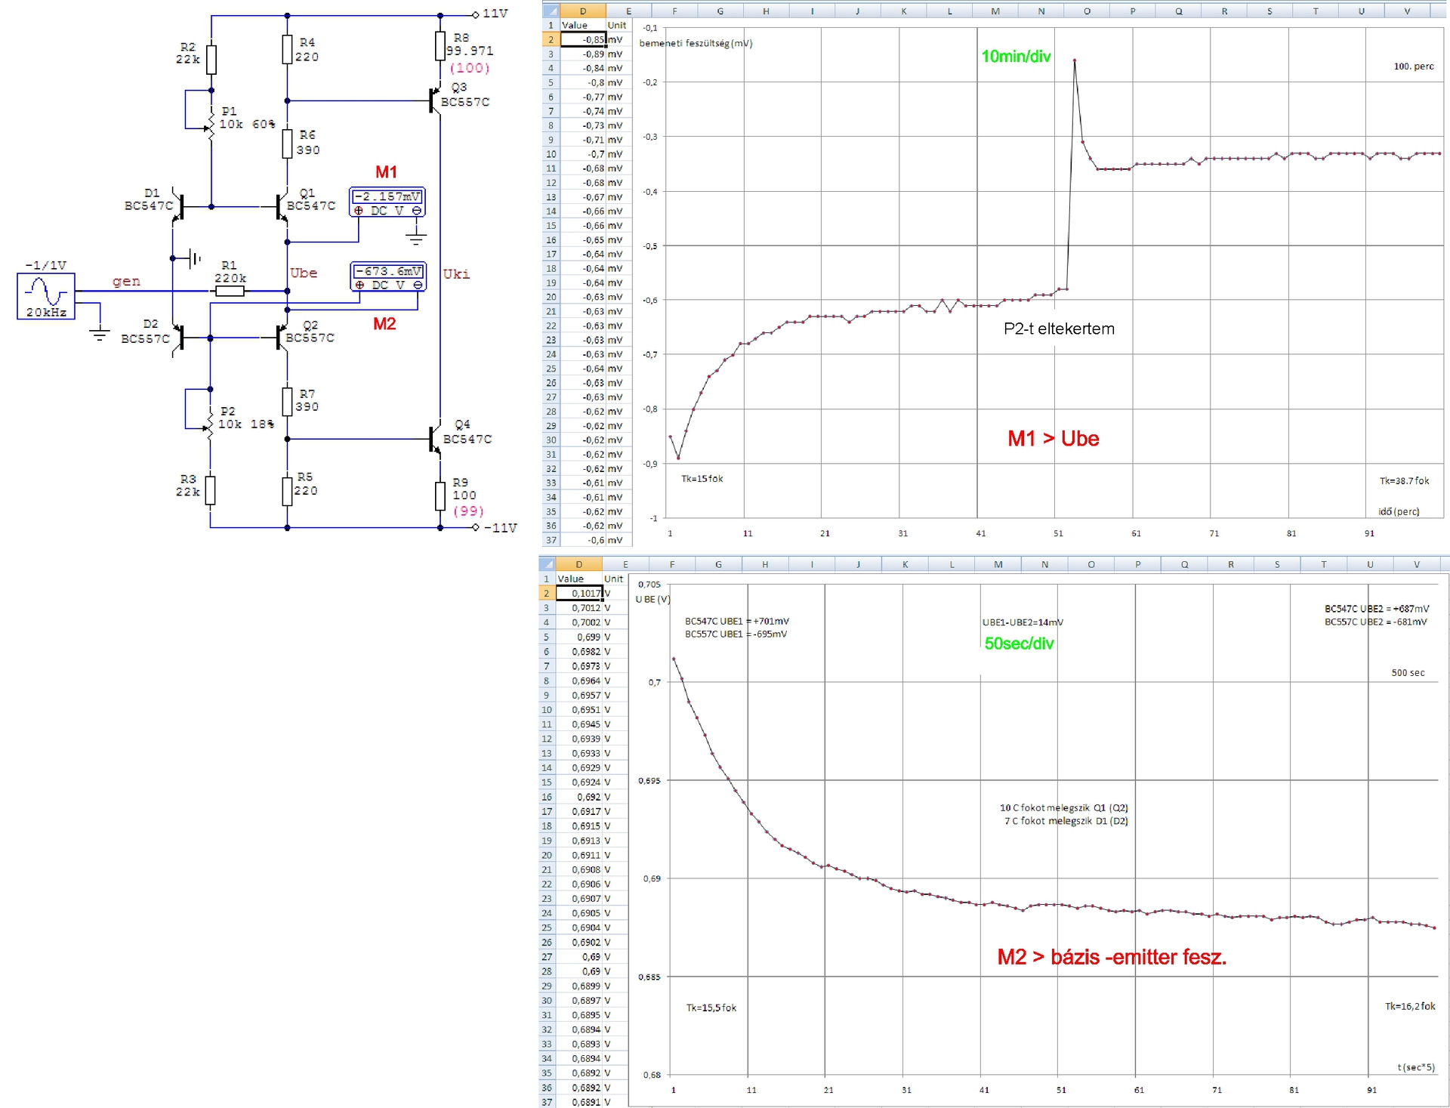Click cell containing 0,1017 in lower sheet
Viewport: 1450px width, 1108px height.
[x=579, y=593]
